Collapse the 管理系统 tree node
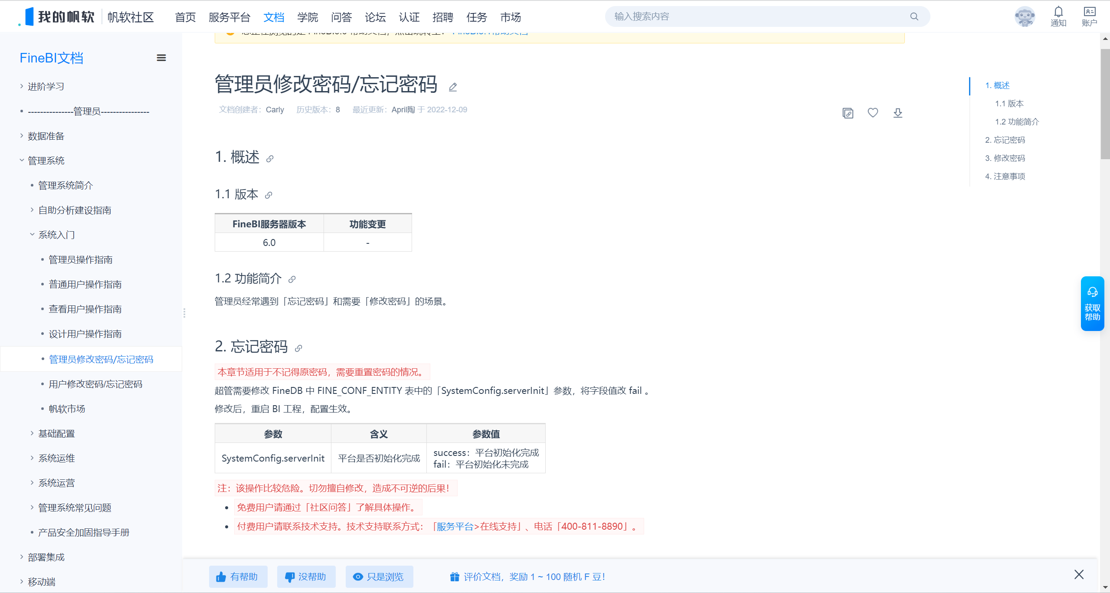This screenshot has width=1110, height=593. [x=22, y=161]
